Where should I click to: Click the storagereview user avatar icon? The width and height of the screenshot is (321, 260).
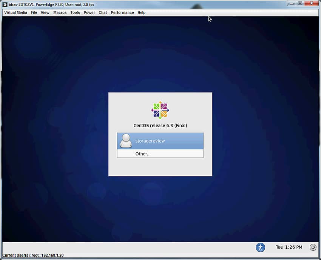pyautogui.click(x=126, y=141)
